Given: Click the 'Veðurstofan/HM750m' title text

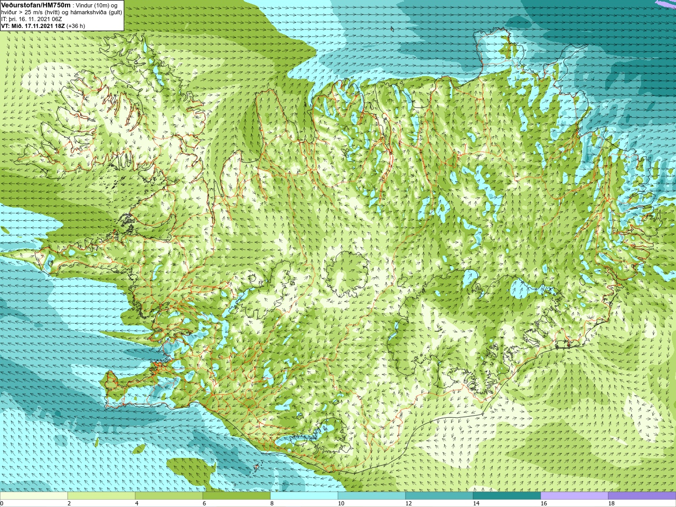Looking at the screenshot, I should coord(36,5).
